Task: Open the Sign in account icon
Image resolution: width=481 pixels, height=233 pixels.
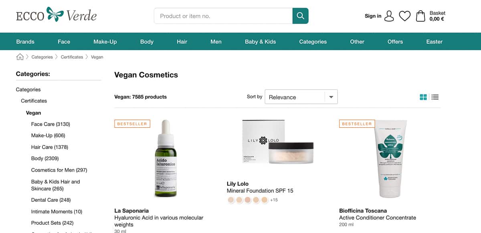Action: (x=388, y=16)
